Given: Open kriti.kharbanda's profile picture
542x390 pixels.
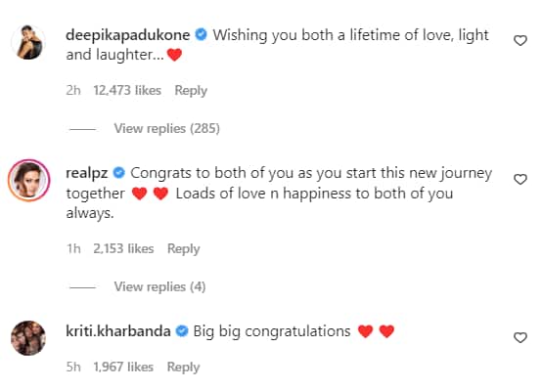Looking at the screenshot, I should pyautogui.click(x=28, y=338).
